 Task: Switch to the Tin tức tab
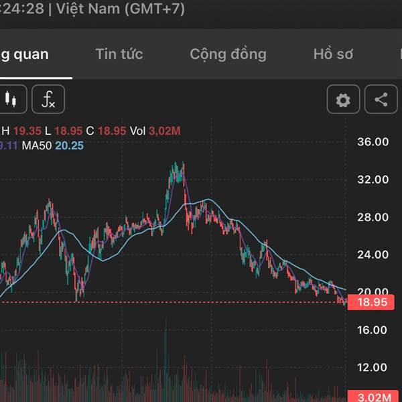[x=119, y=54]
